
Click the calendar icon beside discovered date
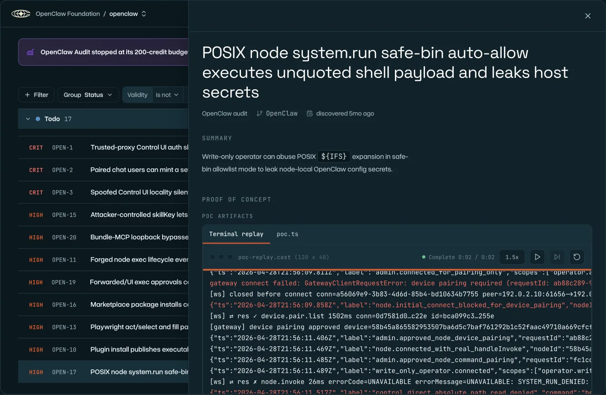[x=310, y=113]
